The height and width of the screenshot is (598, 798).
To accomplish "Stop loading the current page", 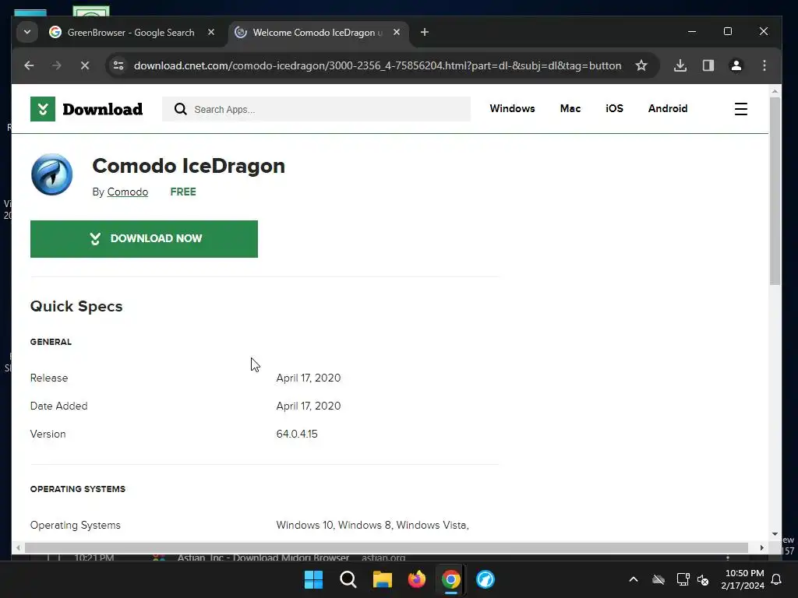I will [x=84, y=65].
